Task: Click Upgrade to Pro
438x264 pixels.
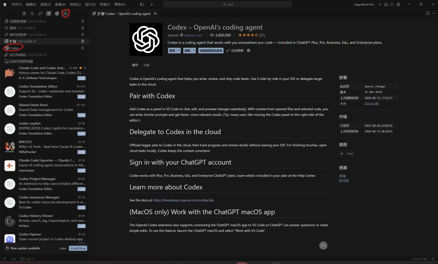Action: coord(364,4)
